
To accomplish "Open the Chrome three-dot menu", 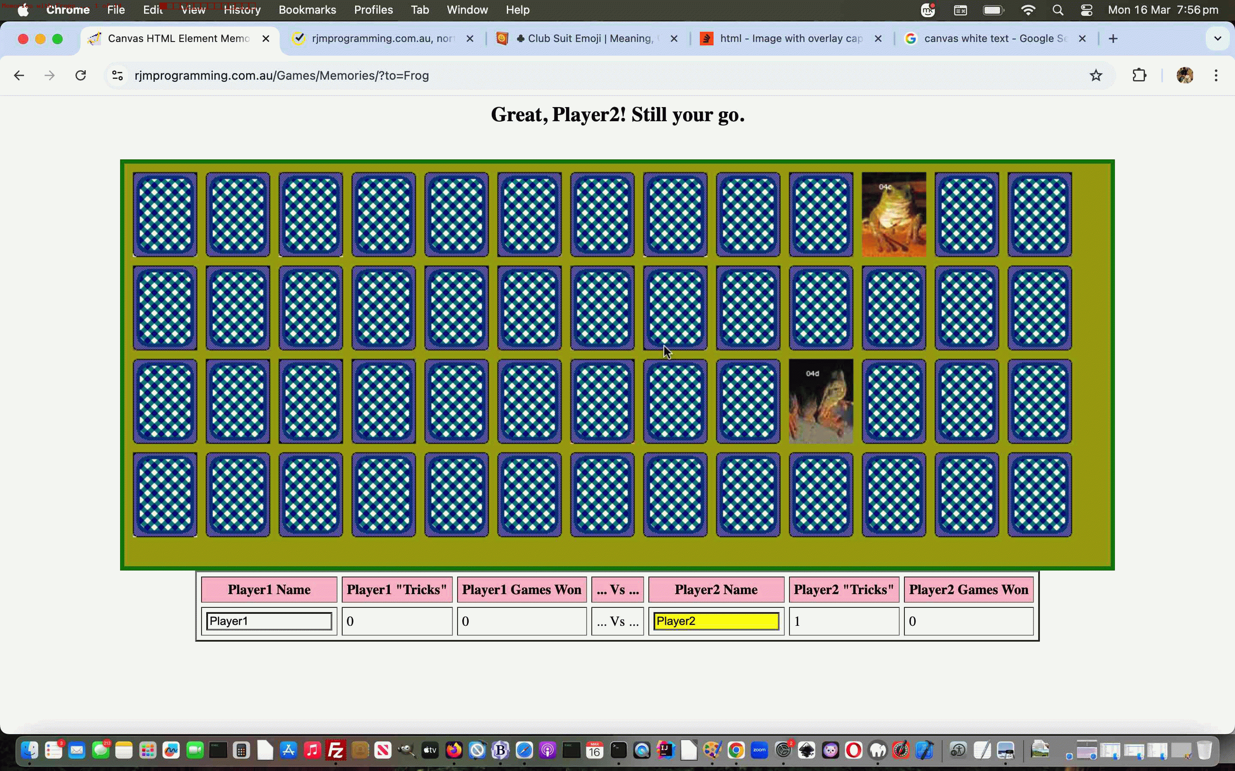I will (1216, 75).
